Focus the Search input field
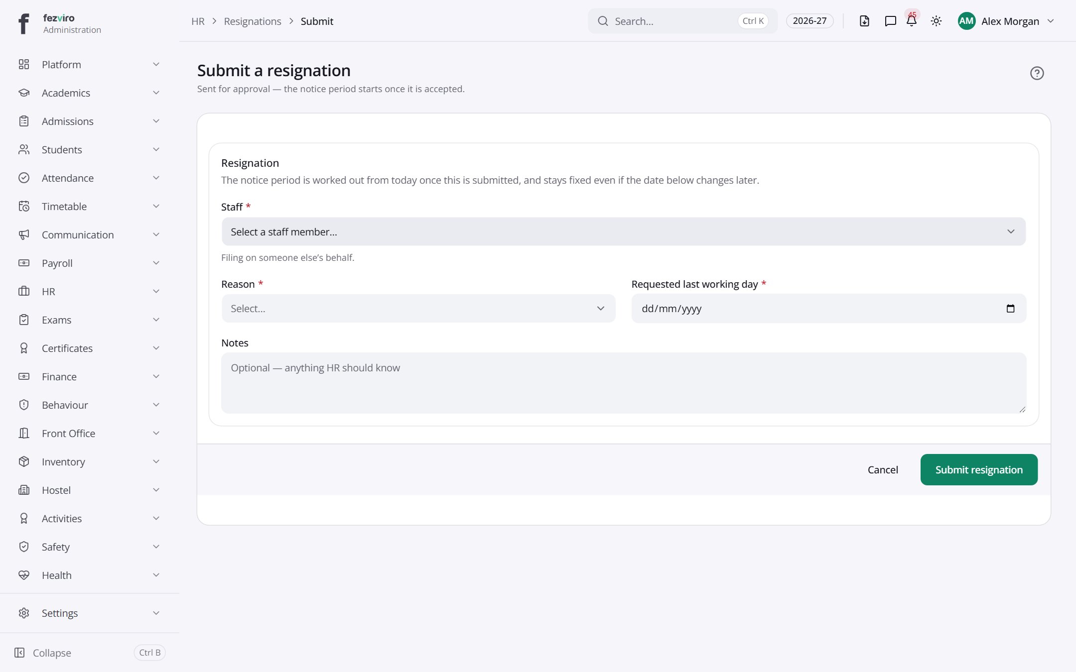 (682, 21)
